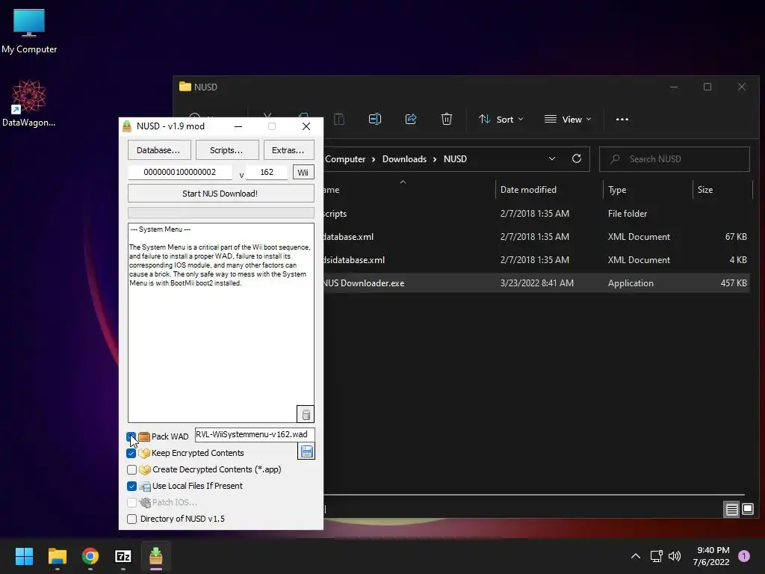
Task: Expand the View dropdown in Explorer
Action: (x=568, y=119)
